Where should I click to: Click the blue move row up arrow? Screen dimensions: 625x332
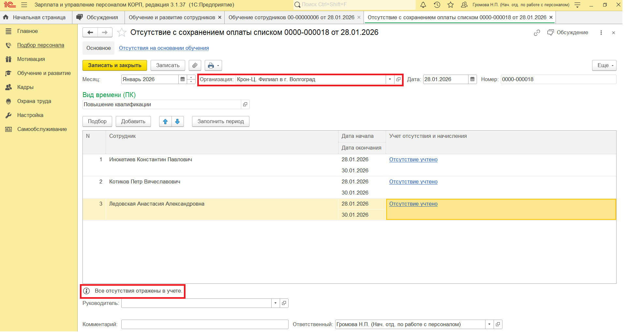[165, 122]
